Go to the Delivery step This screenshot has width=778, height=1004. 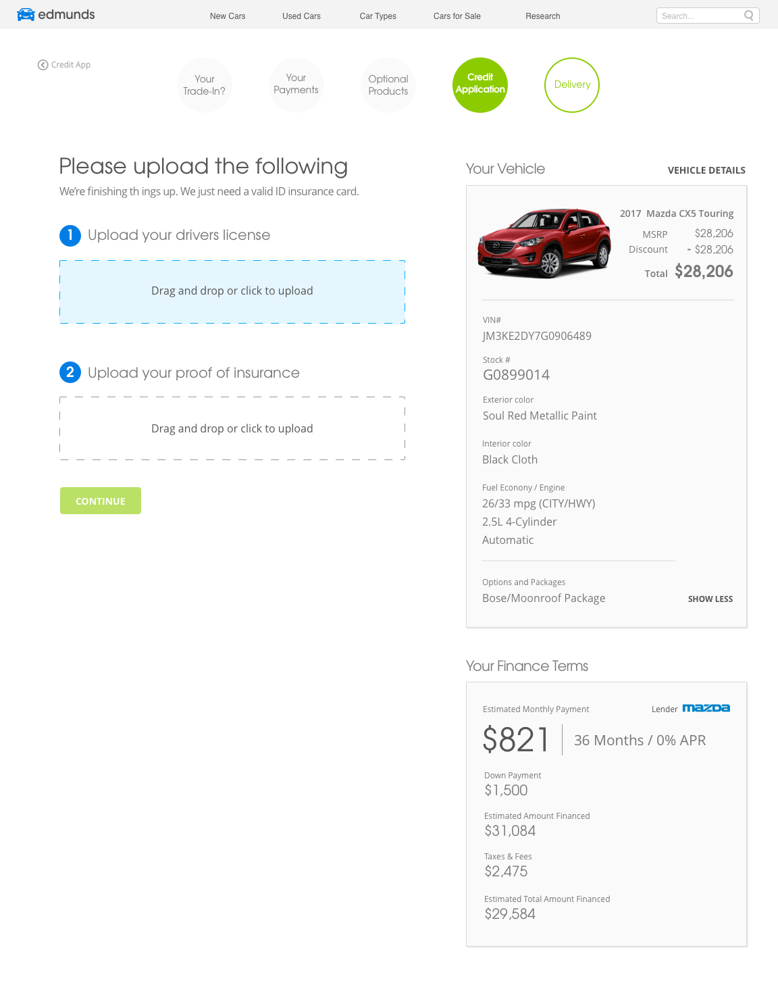(x=572, y=85)
